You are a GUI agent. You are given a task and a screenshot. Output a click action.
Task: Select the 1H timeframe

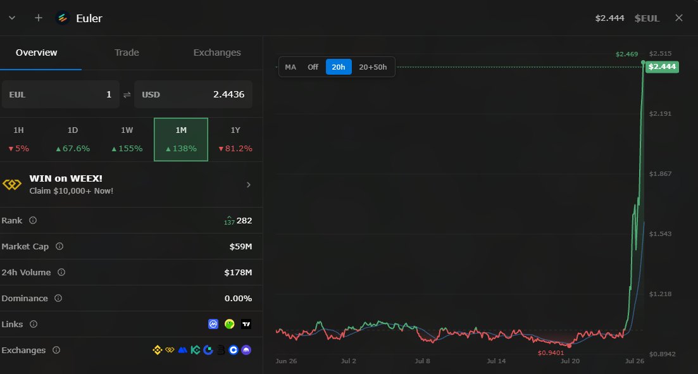[18, 139]
